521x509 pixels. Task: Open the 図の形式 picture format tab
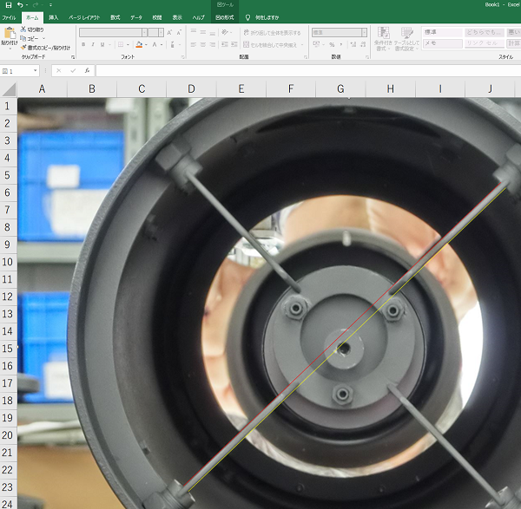[225, 17]
